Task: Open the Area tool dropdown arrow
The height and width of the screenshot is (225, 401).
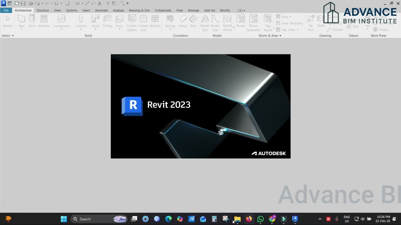Action: [x=290, y=17]
